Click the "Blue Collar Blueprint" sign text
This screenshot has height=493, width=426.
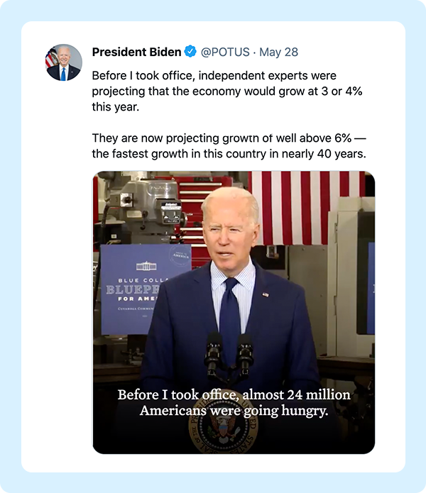pos(136,290)
